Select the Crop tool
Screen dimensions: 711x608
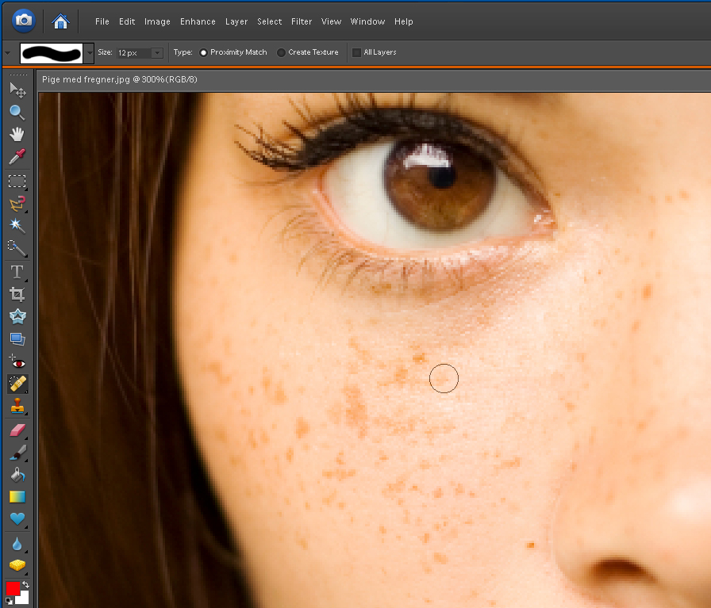pyautogui.click(x=17, y=294)
